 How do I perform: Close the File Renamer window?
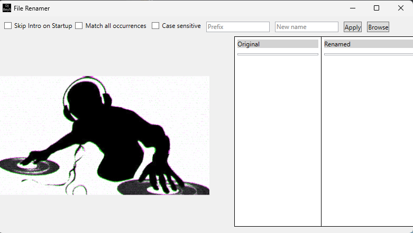click(x=400, y=8)
